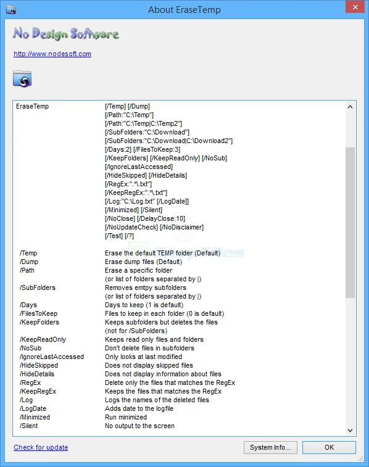Click the '[/Test] [/?]' line
The image size is (369, 467).
coord(120,236)
